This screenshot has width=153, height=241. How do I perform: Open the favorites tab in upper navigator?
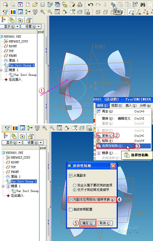coord(20,20)
